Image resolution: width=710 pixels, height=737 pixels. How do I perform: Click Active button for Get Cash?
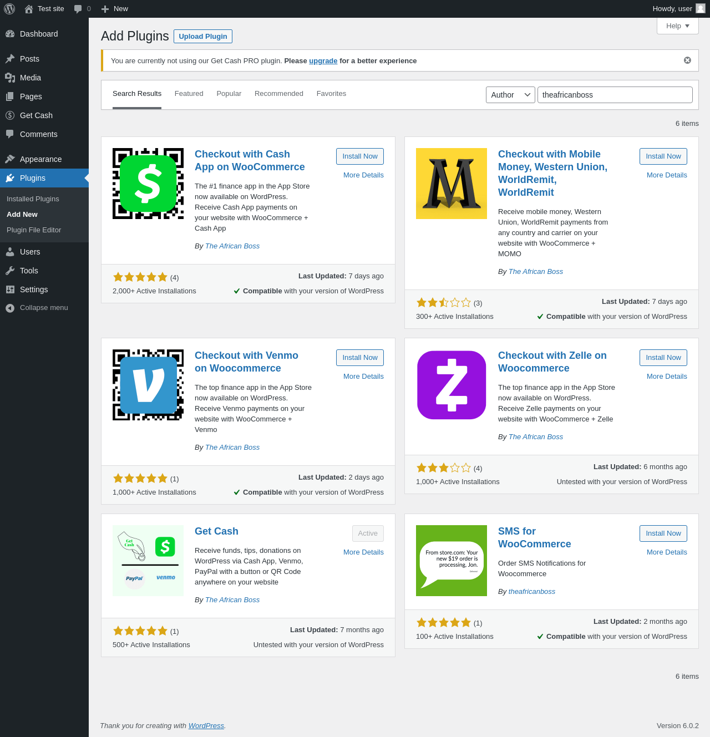tap(368, 533)
